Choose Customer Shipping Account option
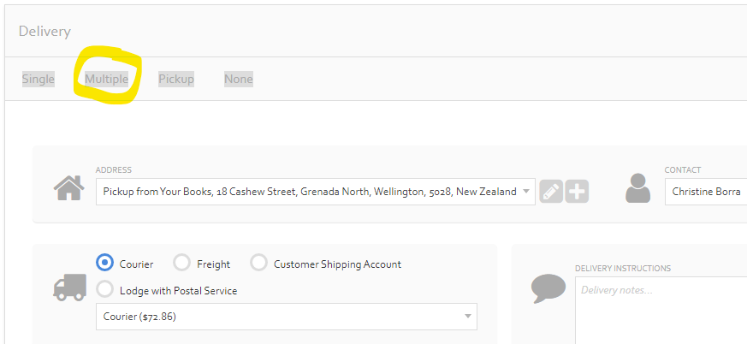Screen dimensions: 747x344 coord(258,262)
